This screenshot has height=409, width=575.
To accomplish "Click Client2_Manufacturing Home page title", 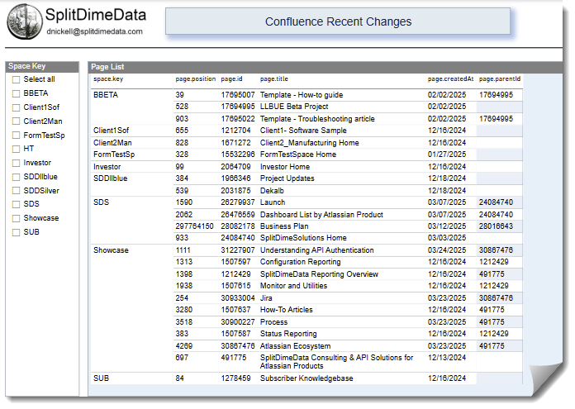I will 310,143.
